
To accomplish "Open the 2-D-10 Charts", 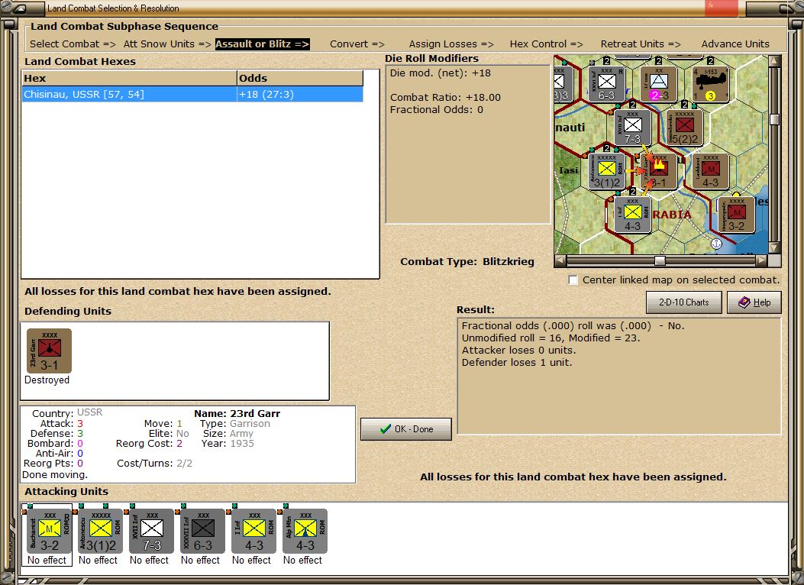I will pos(683,302).
